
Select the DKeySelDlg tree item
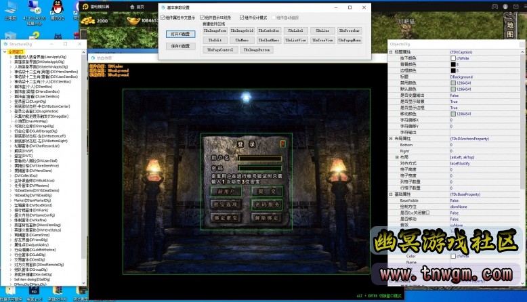(x=33, y=275)
